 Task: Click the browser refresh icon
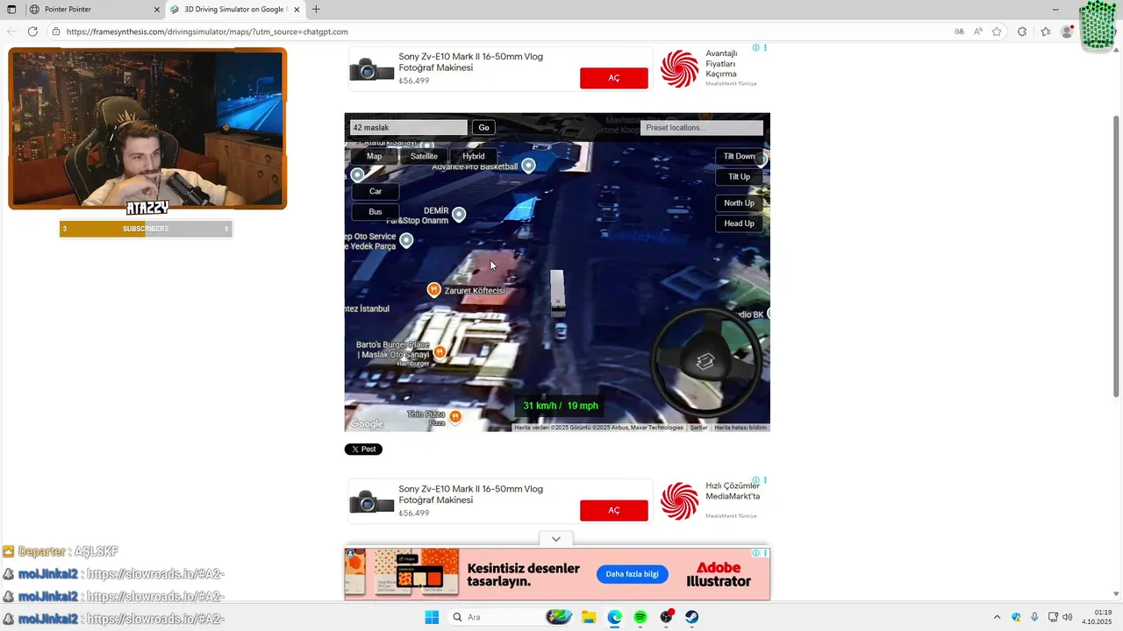32,32
